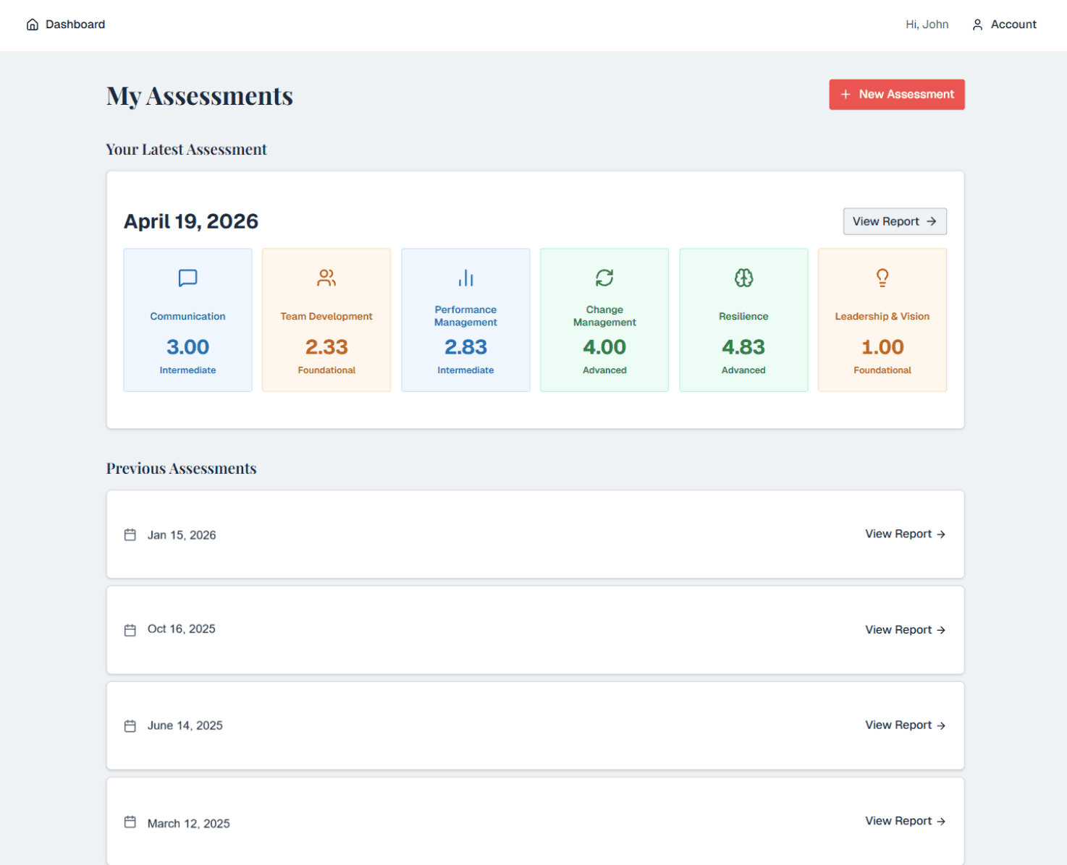Image resolution: width=1067 pixels, height=865 pixels.
Task: Click the calendar icon beside Oct 16, 2025
Action: click(x=130, y=630)
